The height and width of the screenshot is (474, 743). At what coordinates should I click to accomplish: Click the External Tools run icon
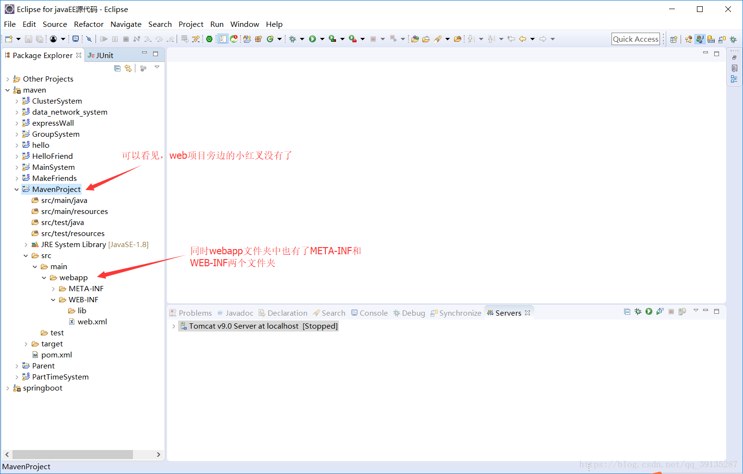[353, 39]
